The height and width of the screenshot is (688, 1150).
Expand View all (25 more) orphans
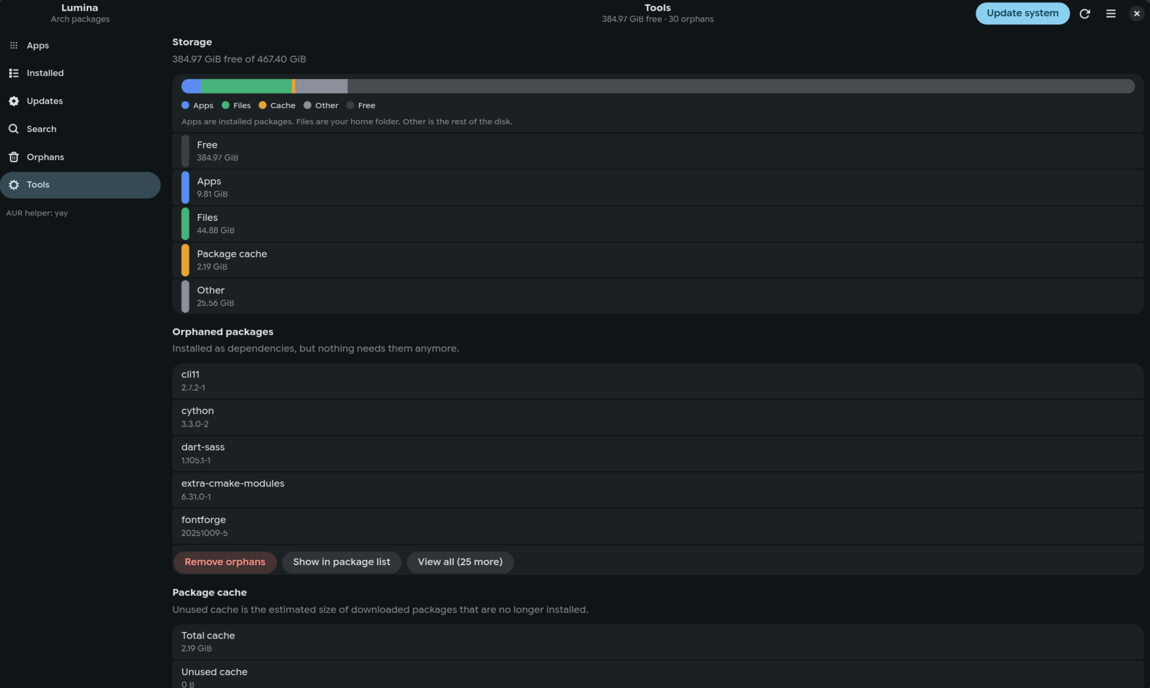460,562
